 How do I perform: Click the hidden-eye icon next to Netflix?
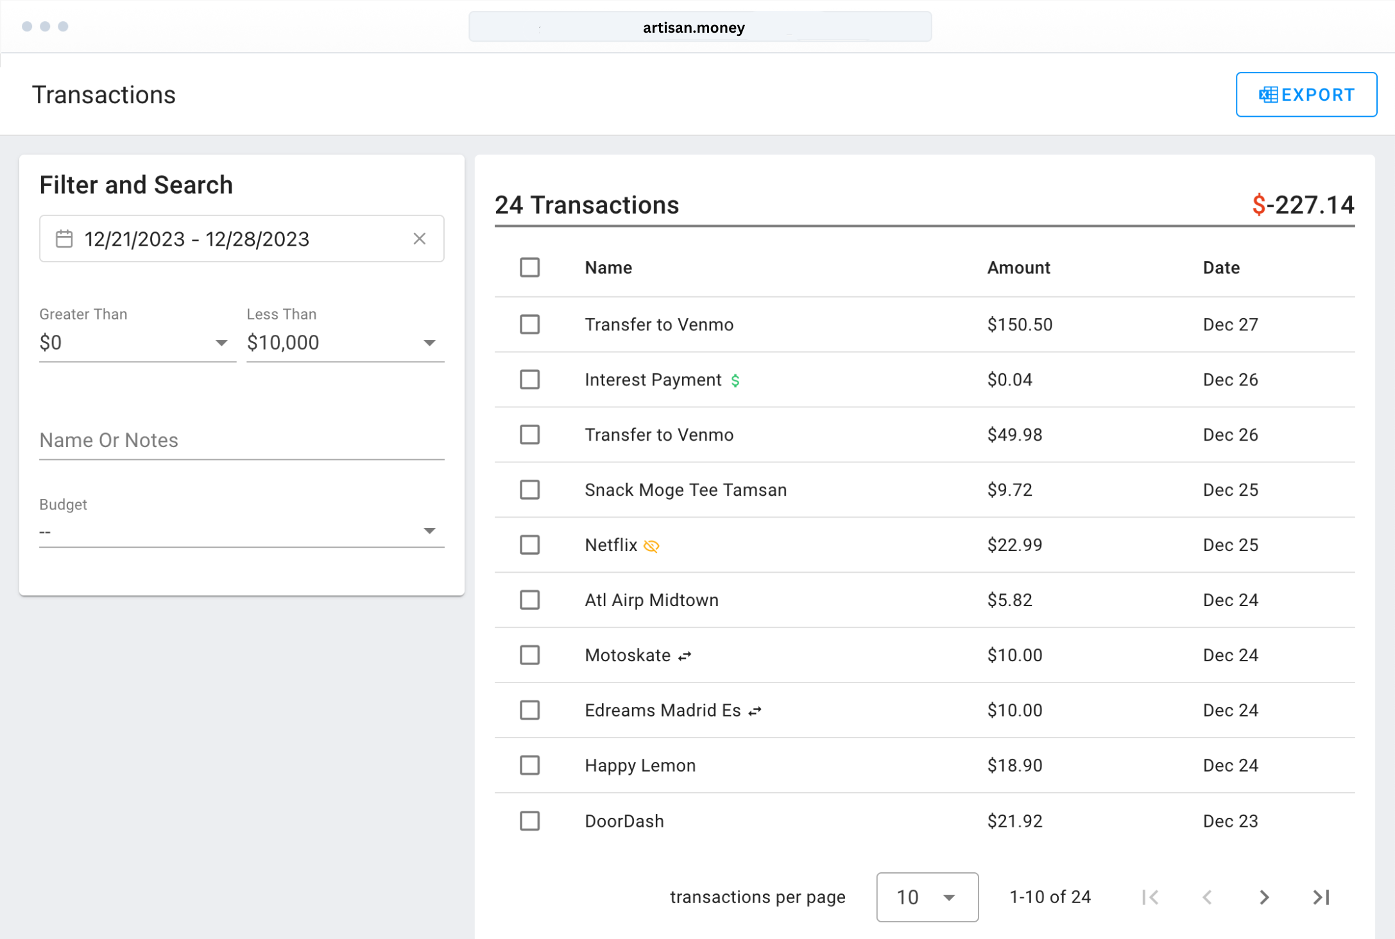(651, 546)
